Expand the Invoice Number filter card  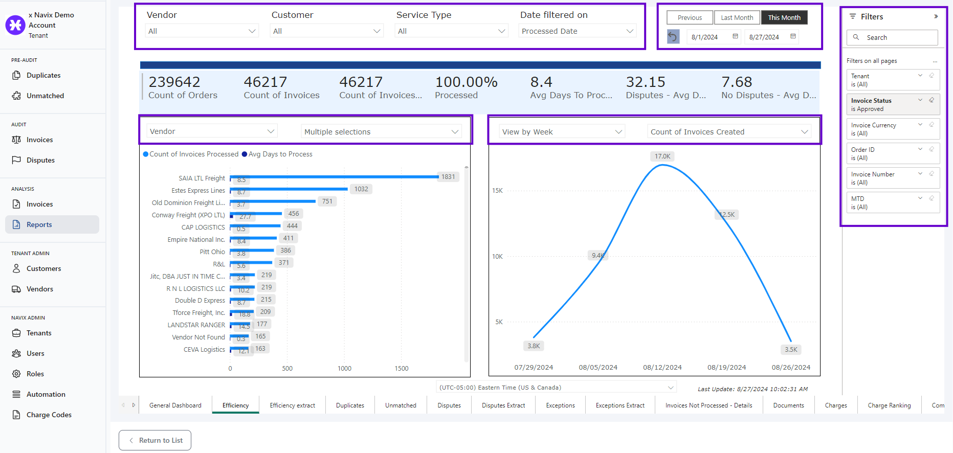click(x=920, y=174)
